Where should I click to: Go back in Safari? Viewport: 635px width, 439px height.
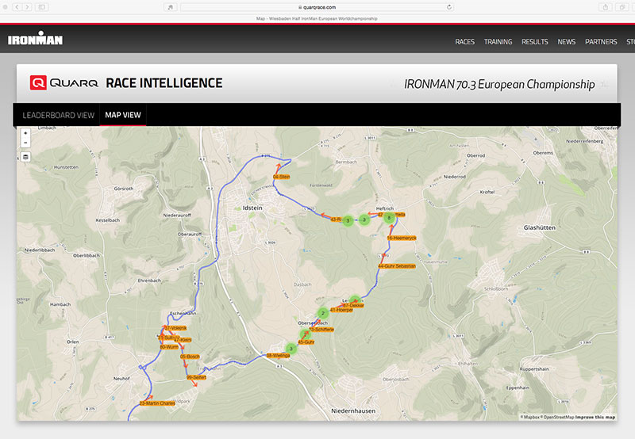tap(17, 7)
